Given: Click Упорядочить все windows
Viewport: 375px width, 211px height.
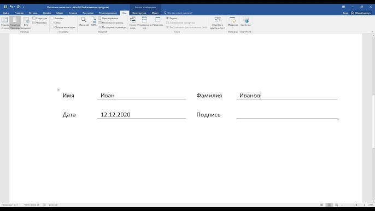Looking at the screenshot, I should 144,23.
